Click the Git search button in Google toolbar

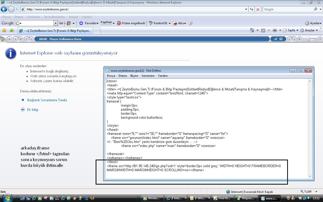[61, 23]
